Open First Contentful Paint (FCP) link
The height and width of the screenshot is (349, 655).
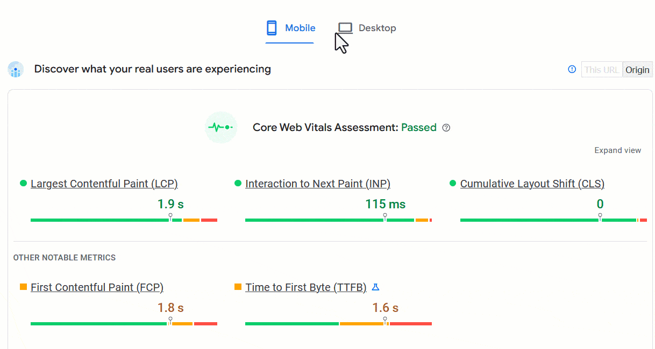[97, 287]
